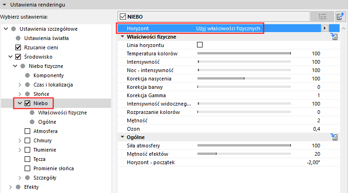Enable the Atmosfera checkbox

tap(27, 131)
